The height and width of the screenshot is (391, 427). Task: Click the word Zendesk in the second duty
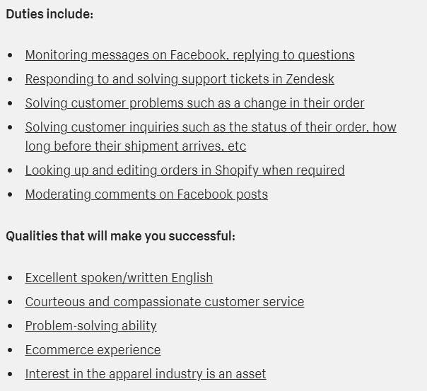click(310, 79)
